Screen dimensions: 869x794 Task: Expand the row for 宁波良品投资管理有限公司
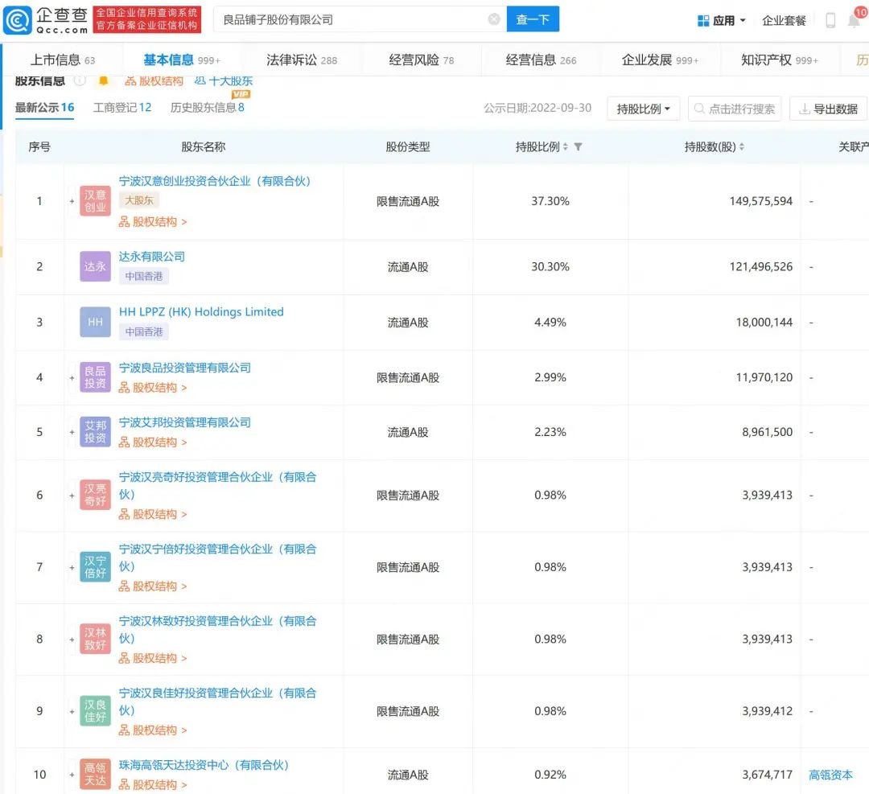pos(72,377)
